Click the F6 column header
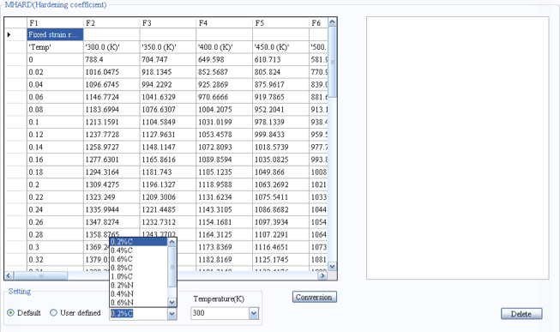The width and height of the screenshot is (560, 332). point(318,23)
